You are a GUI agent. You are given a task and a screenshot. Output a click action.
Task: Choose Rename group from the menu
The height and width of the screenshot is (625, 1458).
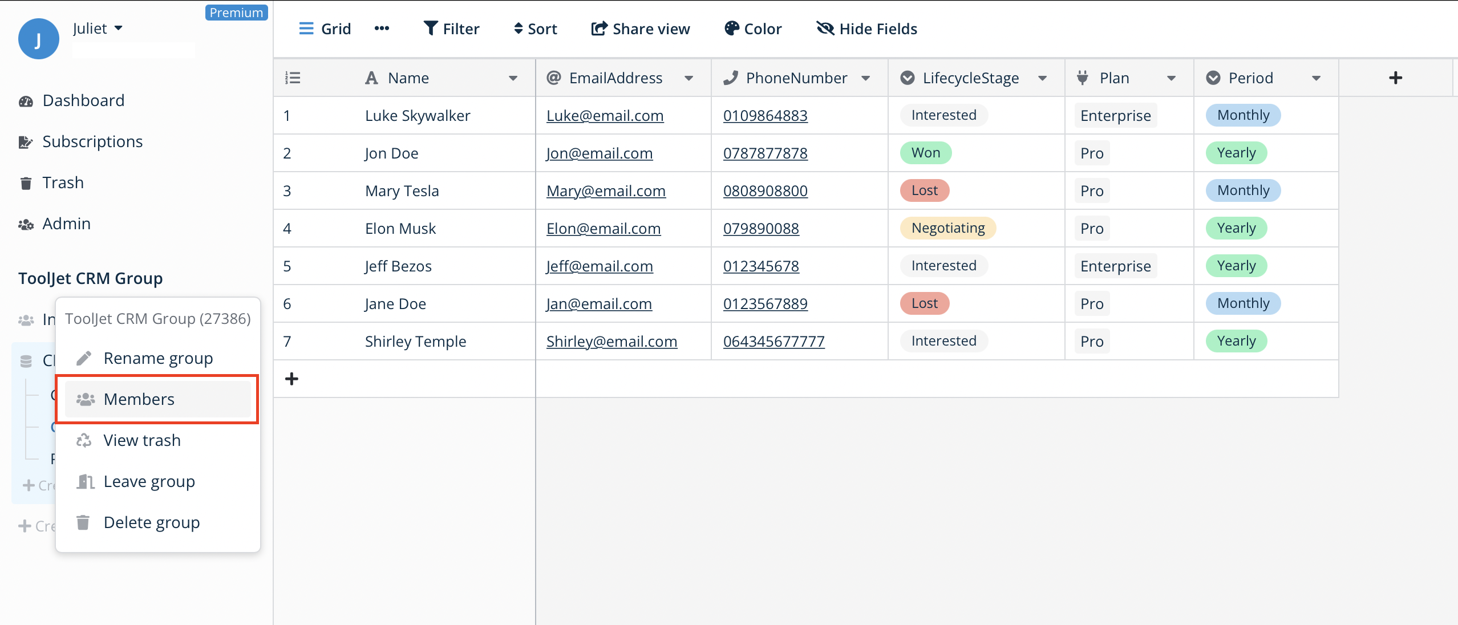(157, 358)
